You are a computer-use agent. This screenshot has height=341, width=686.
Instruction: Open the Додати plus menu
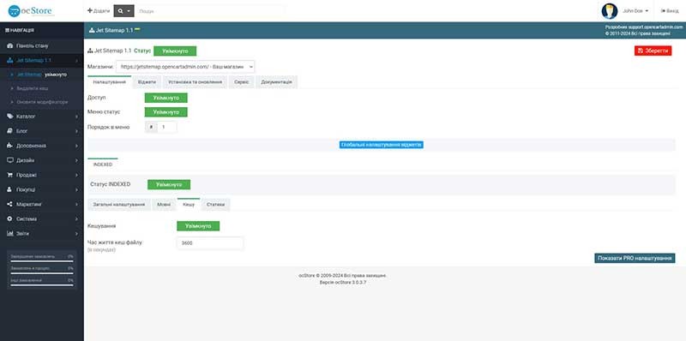point(99,11)
